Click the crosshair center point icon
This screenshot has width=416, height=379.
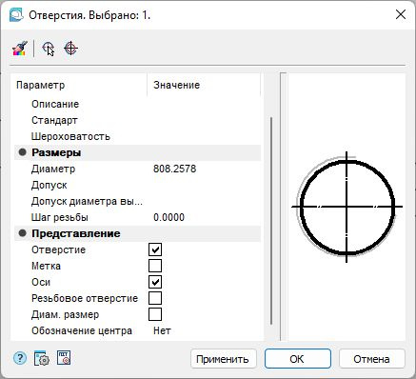[70, 49]
